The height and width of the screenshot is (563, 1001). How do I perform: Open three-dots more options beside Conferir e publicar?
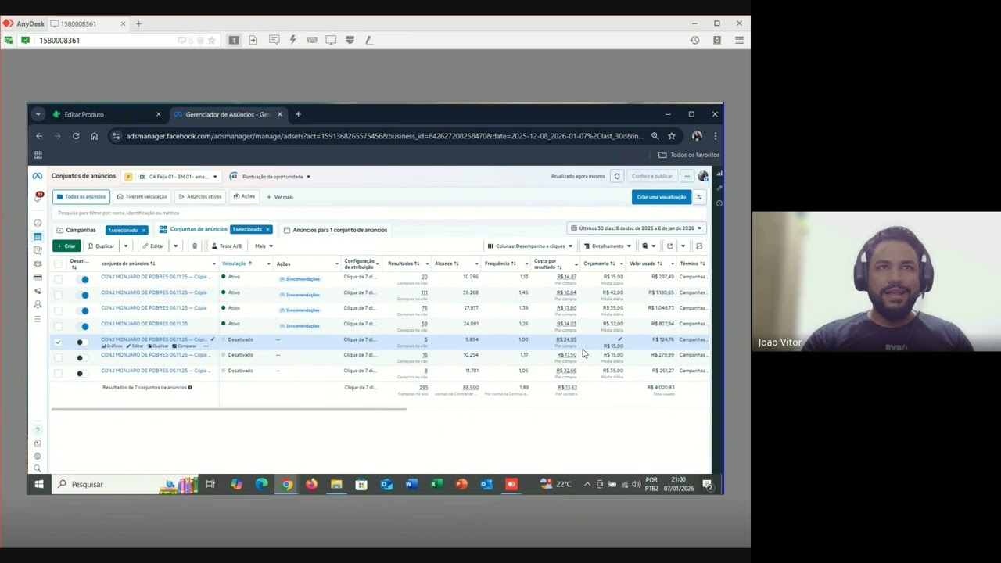click(x=687, y=176)
